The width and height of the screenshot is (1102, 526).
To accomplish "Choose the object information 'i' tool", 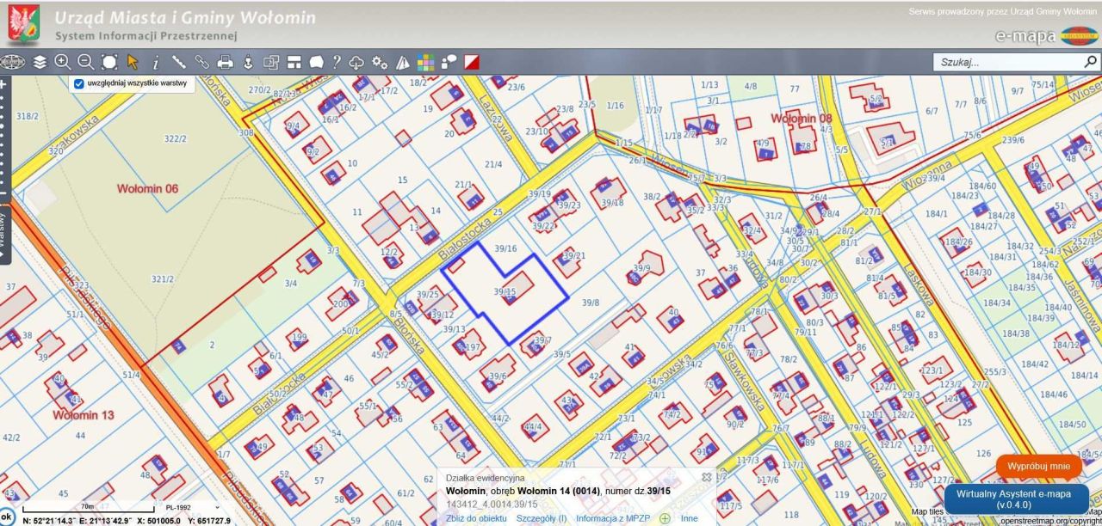I will [156, 62].
